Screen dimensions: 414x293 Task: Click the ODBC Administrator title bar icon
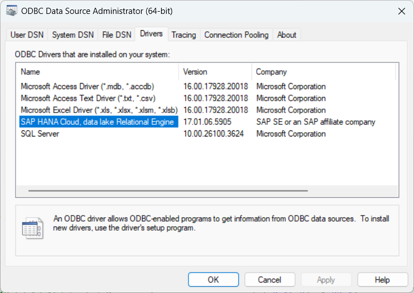(x=12, y=11)
